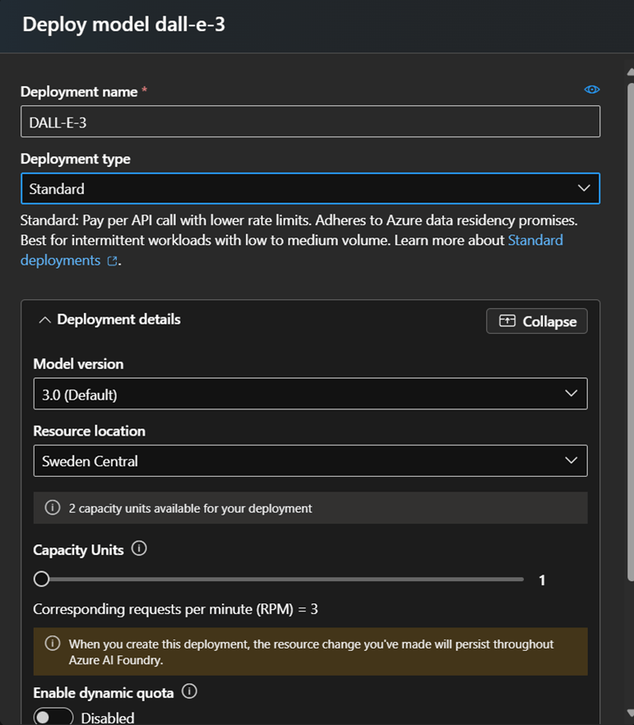The image size is (634, 725).
Task: Click the info icon next to Capacity Units
Action: [139, 549]
